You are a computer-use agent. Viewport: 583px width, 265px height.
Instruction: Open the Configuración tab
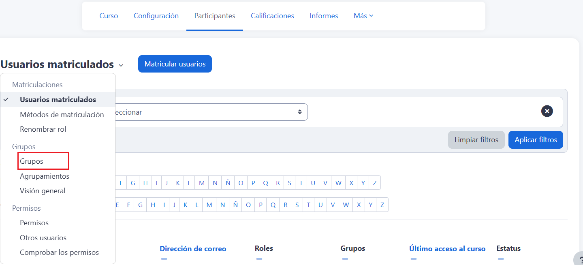(156, 16)
